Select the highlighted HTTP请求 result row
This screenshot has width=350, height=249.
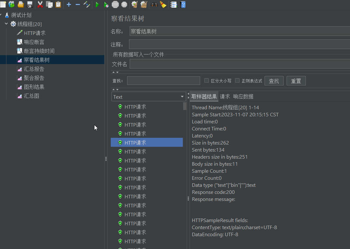click(x=147, y=143)
